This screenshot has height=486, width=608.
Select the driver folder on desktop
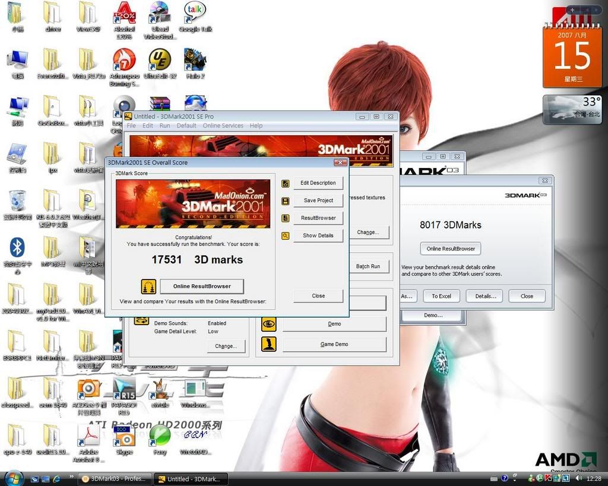[53, 17]
